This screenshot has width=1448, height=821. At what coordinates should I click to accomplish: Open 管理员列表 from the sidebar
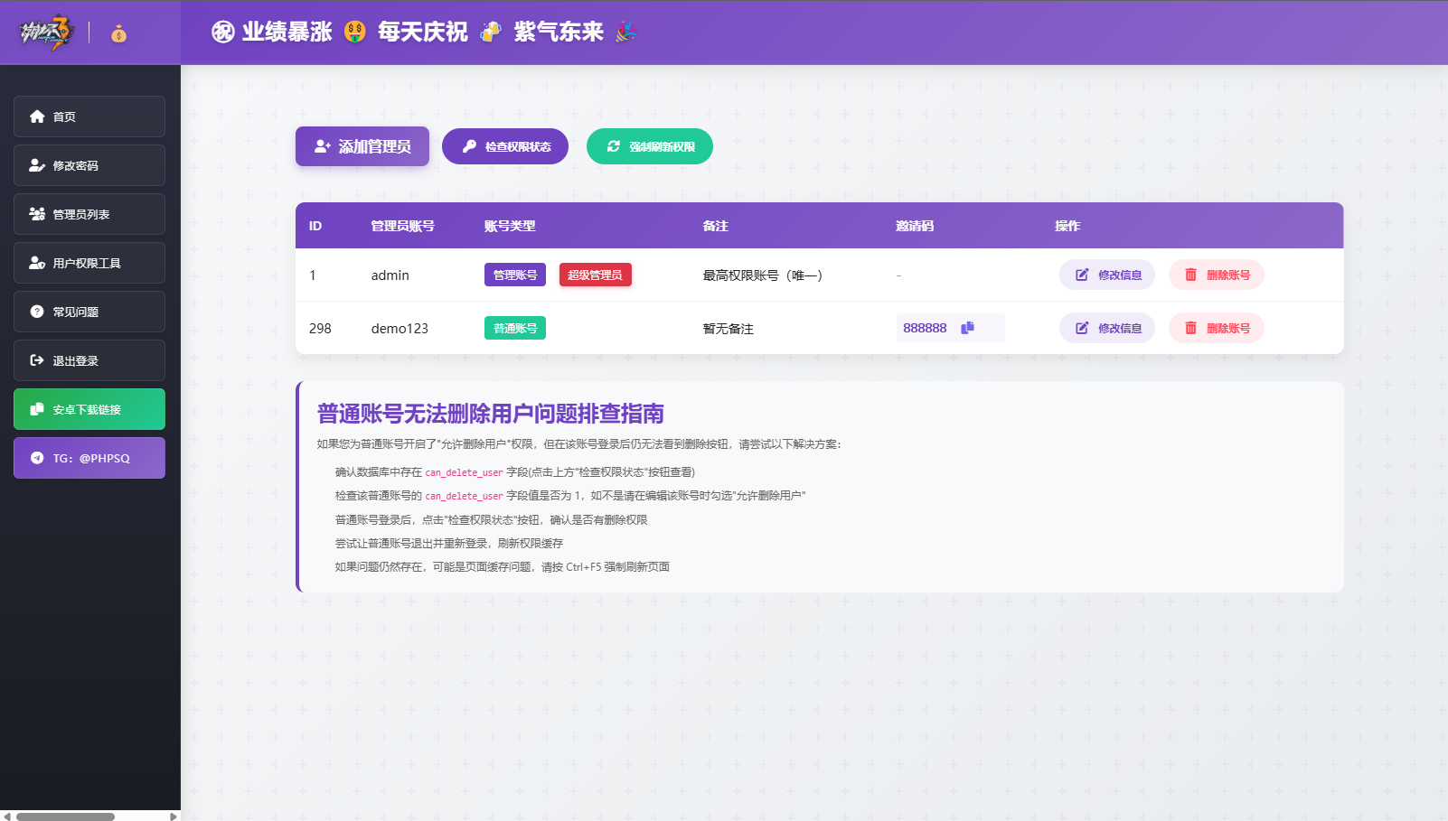pyautogui.click(x=89, y=213)
